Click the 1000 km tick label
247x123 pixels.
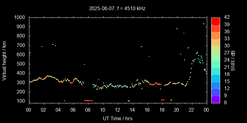click(20, 18)
